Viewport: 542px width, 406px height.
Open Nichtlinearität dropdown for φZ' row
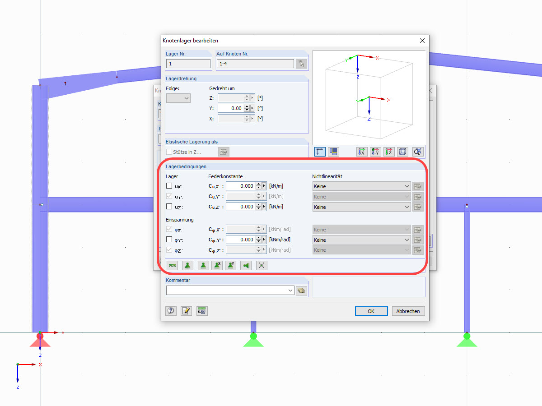(x=362, y=250)
